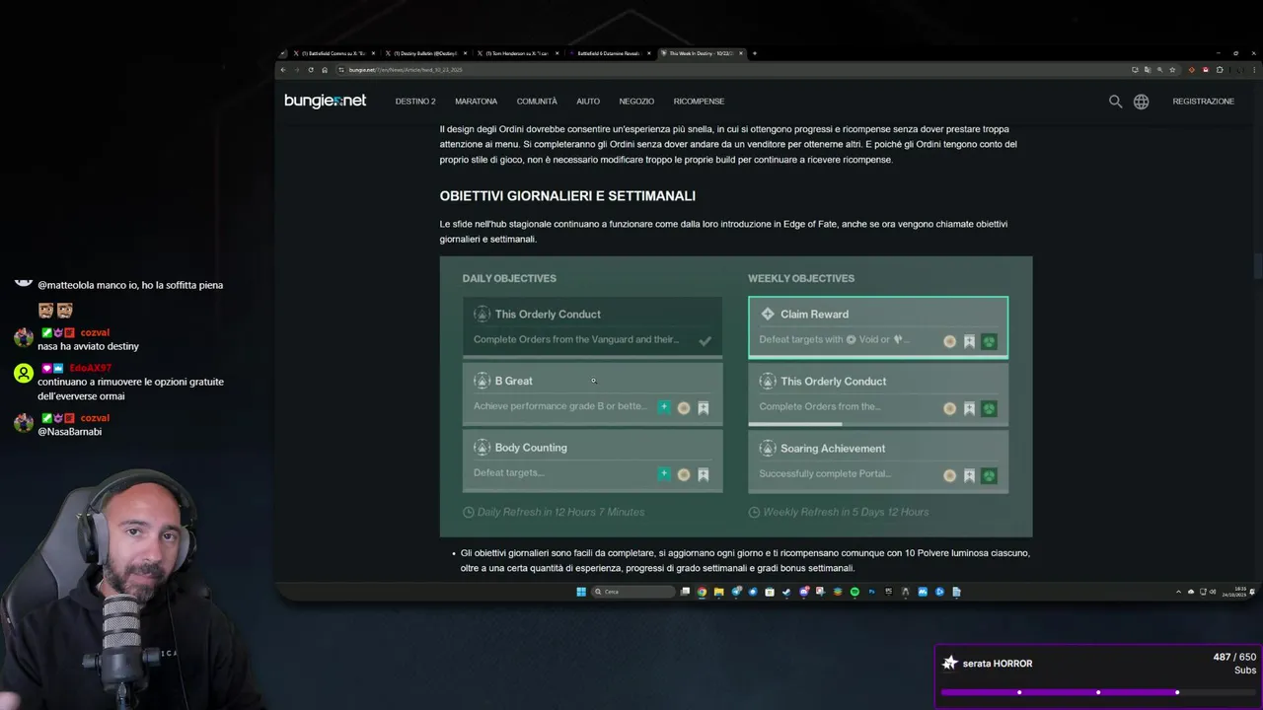Switch to the Destiny Bulletin tab
Image resolution: width=1263 pixels, height=710 pixels.
pos(424,53)
